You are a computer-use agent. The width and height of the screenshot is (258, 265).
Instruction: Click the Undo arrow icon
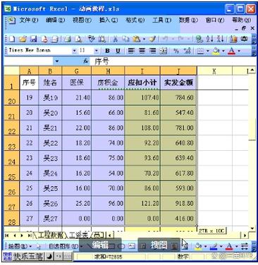click(165, 39)
